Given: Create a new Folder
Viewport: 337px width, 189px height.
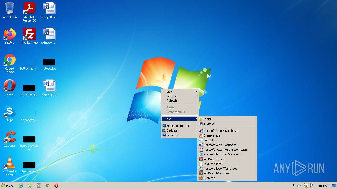Looking at the screenshot, I should [227, 119].
